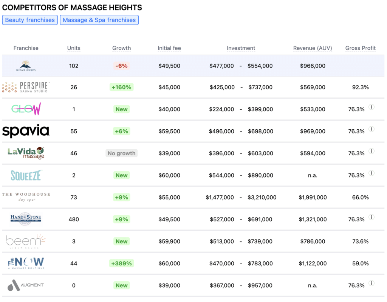Click the -6% growth badge
The height and width of the screenshot is (302, 387).
point(121,66)
